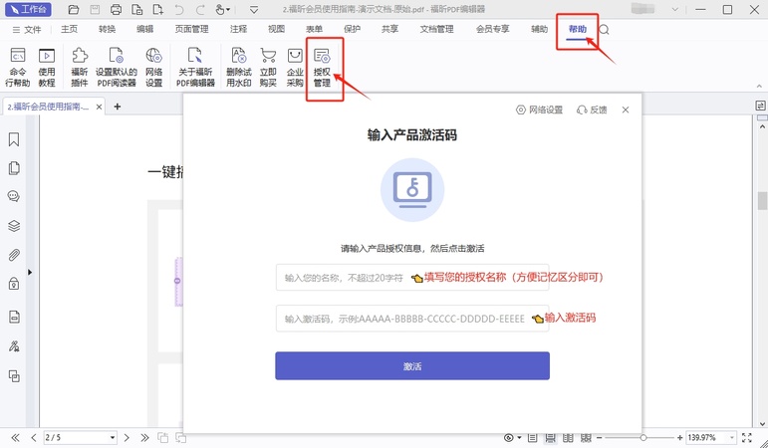Click the 激活 activate button
This screenshot has height=448, width=768.
pyautogui.click(x=412, y=365)
